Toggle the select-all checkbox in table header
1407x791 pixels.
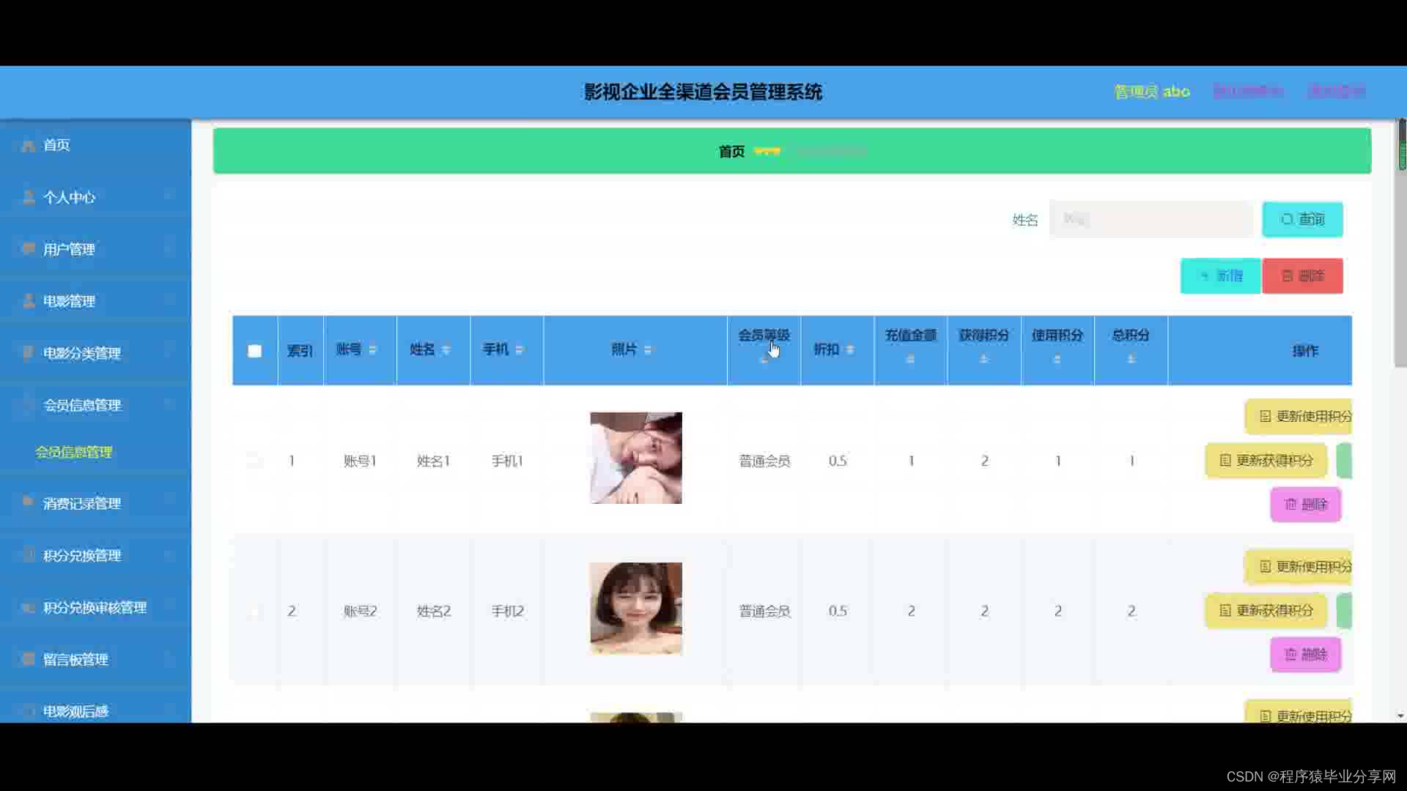(x=254, y=351)
